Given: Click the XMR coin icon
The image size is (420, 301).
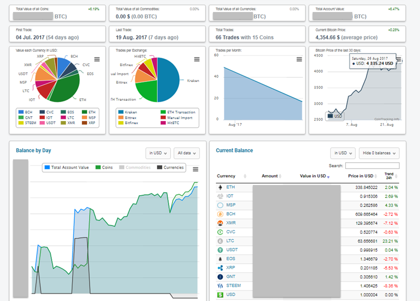Looking at the screenshot, I should click(x=220, y=223).
